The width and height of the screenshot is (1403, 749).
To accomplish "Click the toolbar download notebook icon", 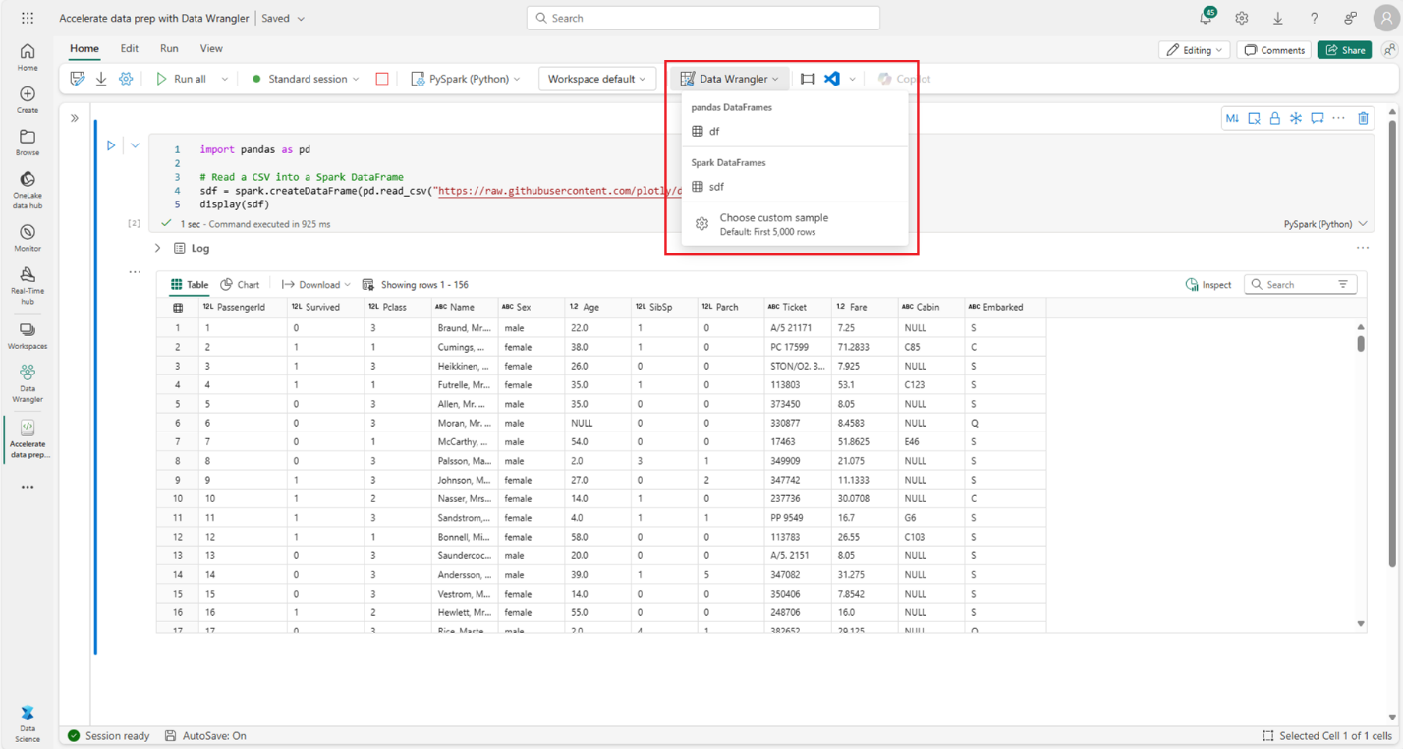I will coord(101,79).
